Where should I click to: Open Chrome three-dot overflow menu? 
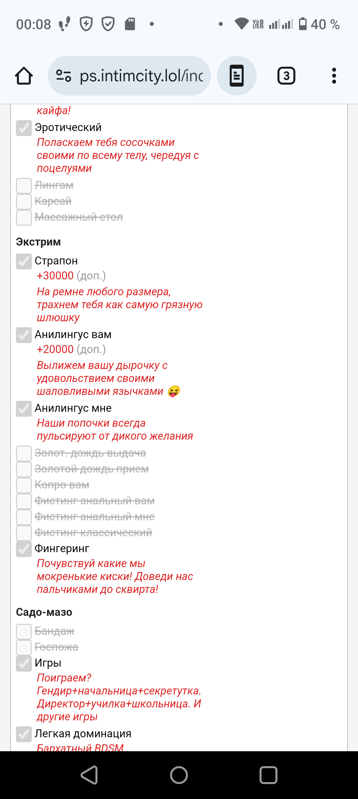pyautogui.click(x=334, y=76)
